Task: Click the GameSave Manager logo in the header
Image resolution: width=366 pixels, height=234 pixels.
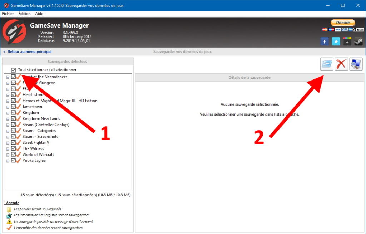Action: click(x=14, y=31)
